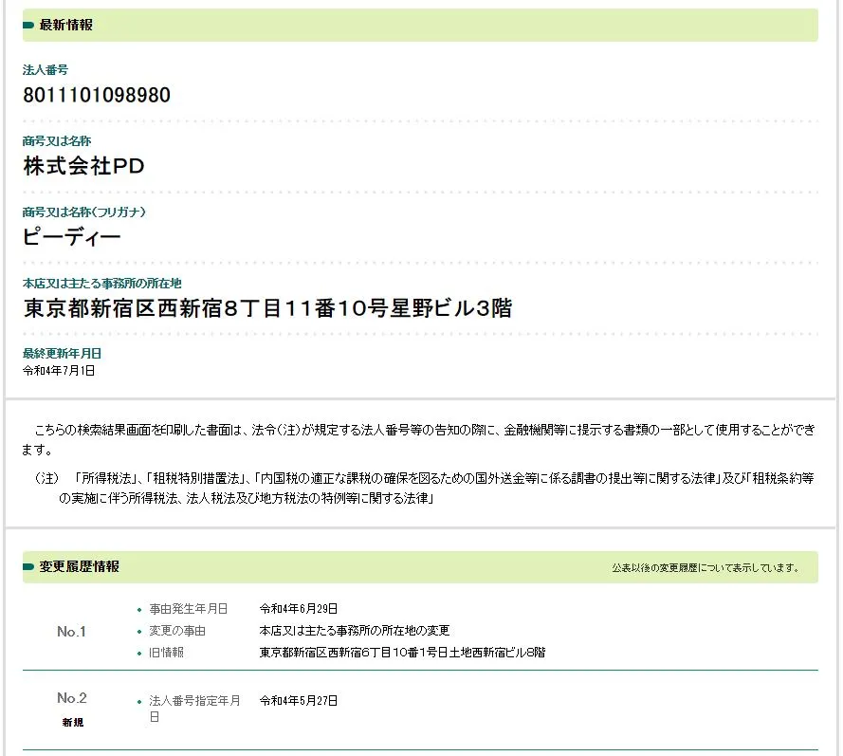843x756 pixels.
Task: Select the 変更履歴情報 section header
Action: click(80, 567)
